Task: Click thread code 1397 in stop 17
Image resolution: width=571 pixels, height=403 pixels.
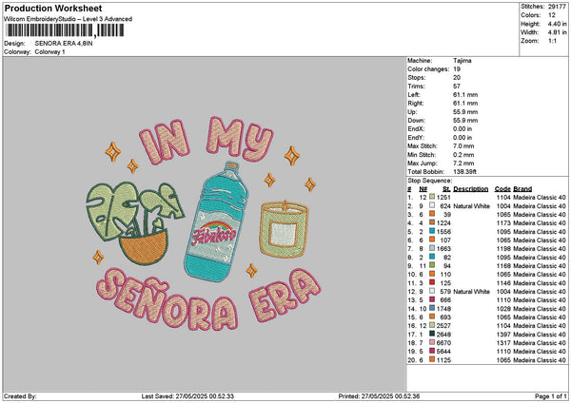Action: tap(503, 335)
